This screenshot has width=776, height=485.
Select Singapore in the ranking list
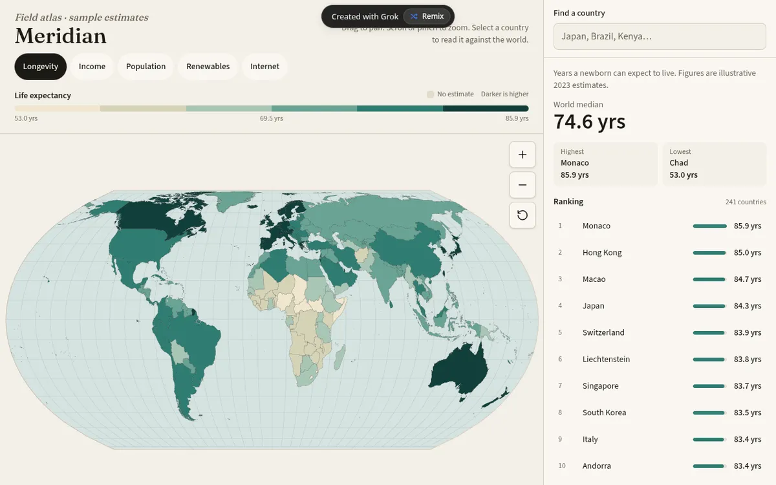click(x=660, y=386)
